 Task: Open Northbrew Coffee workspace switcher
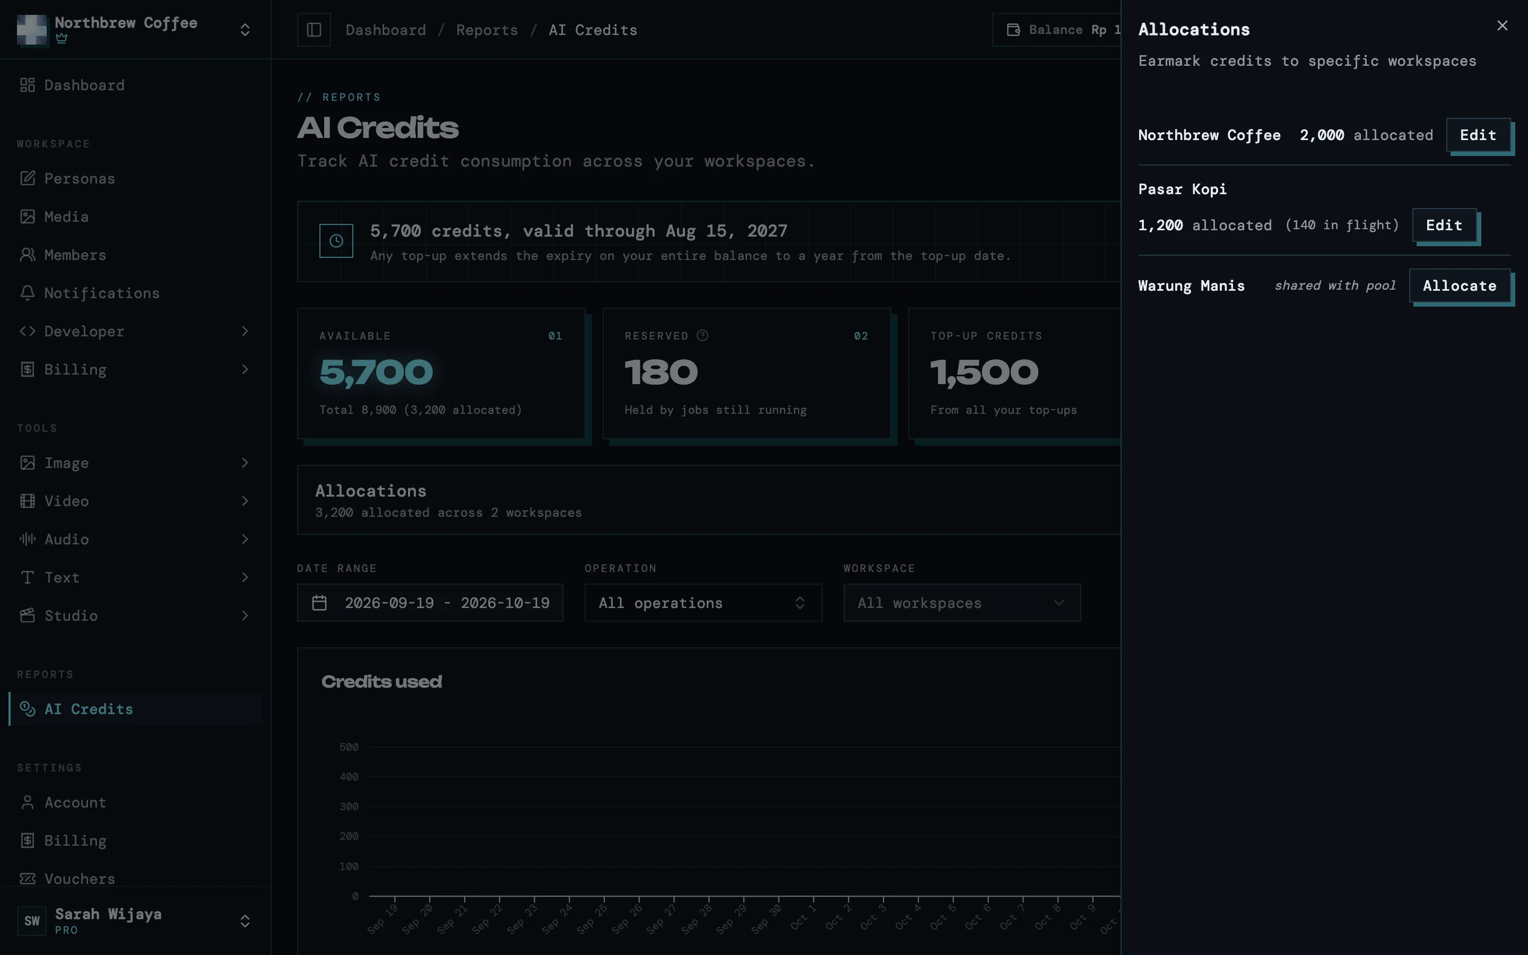135,30
